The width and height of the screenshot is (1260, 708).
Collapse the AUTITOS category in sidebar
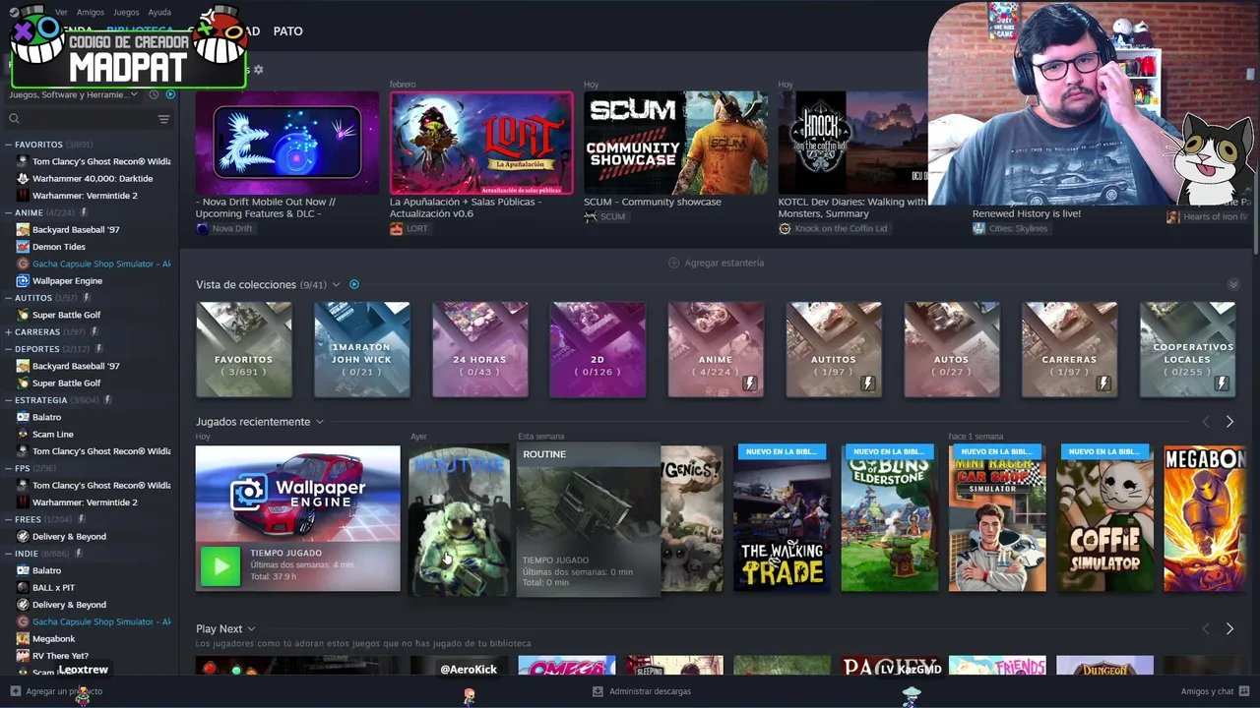pyautogui.click(x=8, y=298)
